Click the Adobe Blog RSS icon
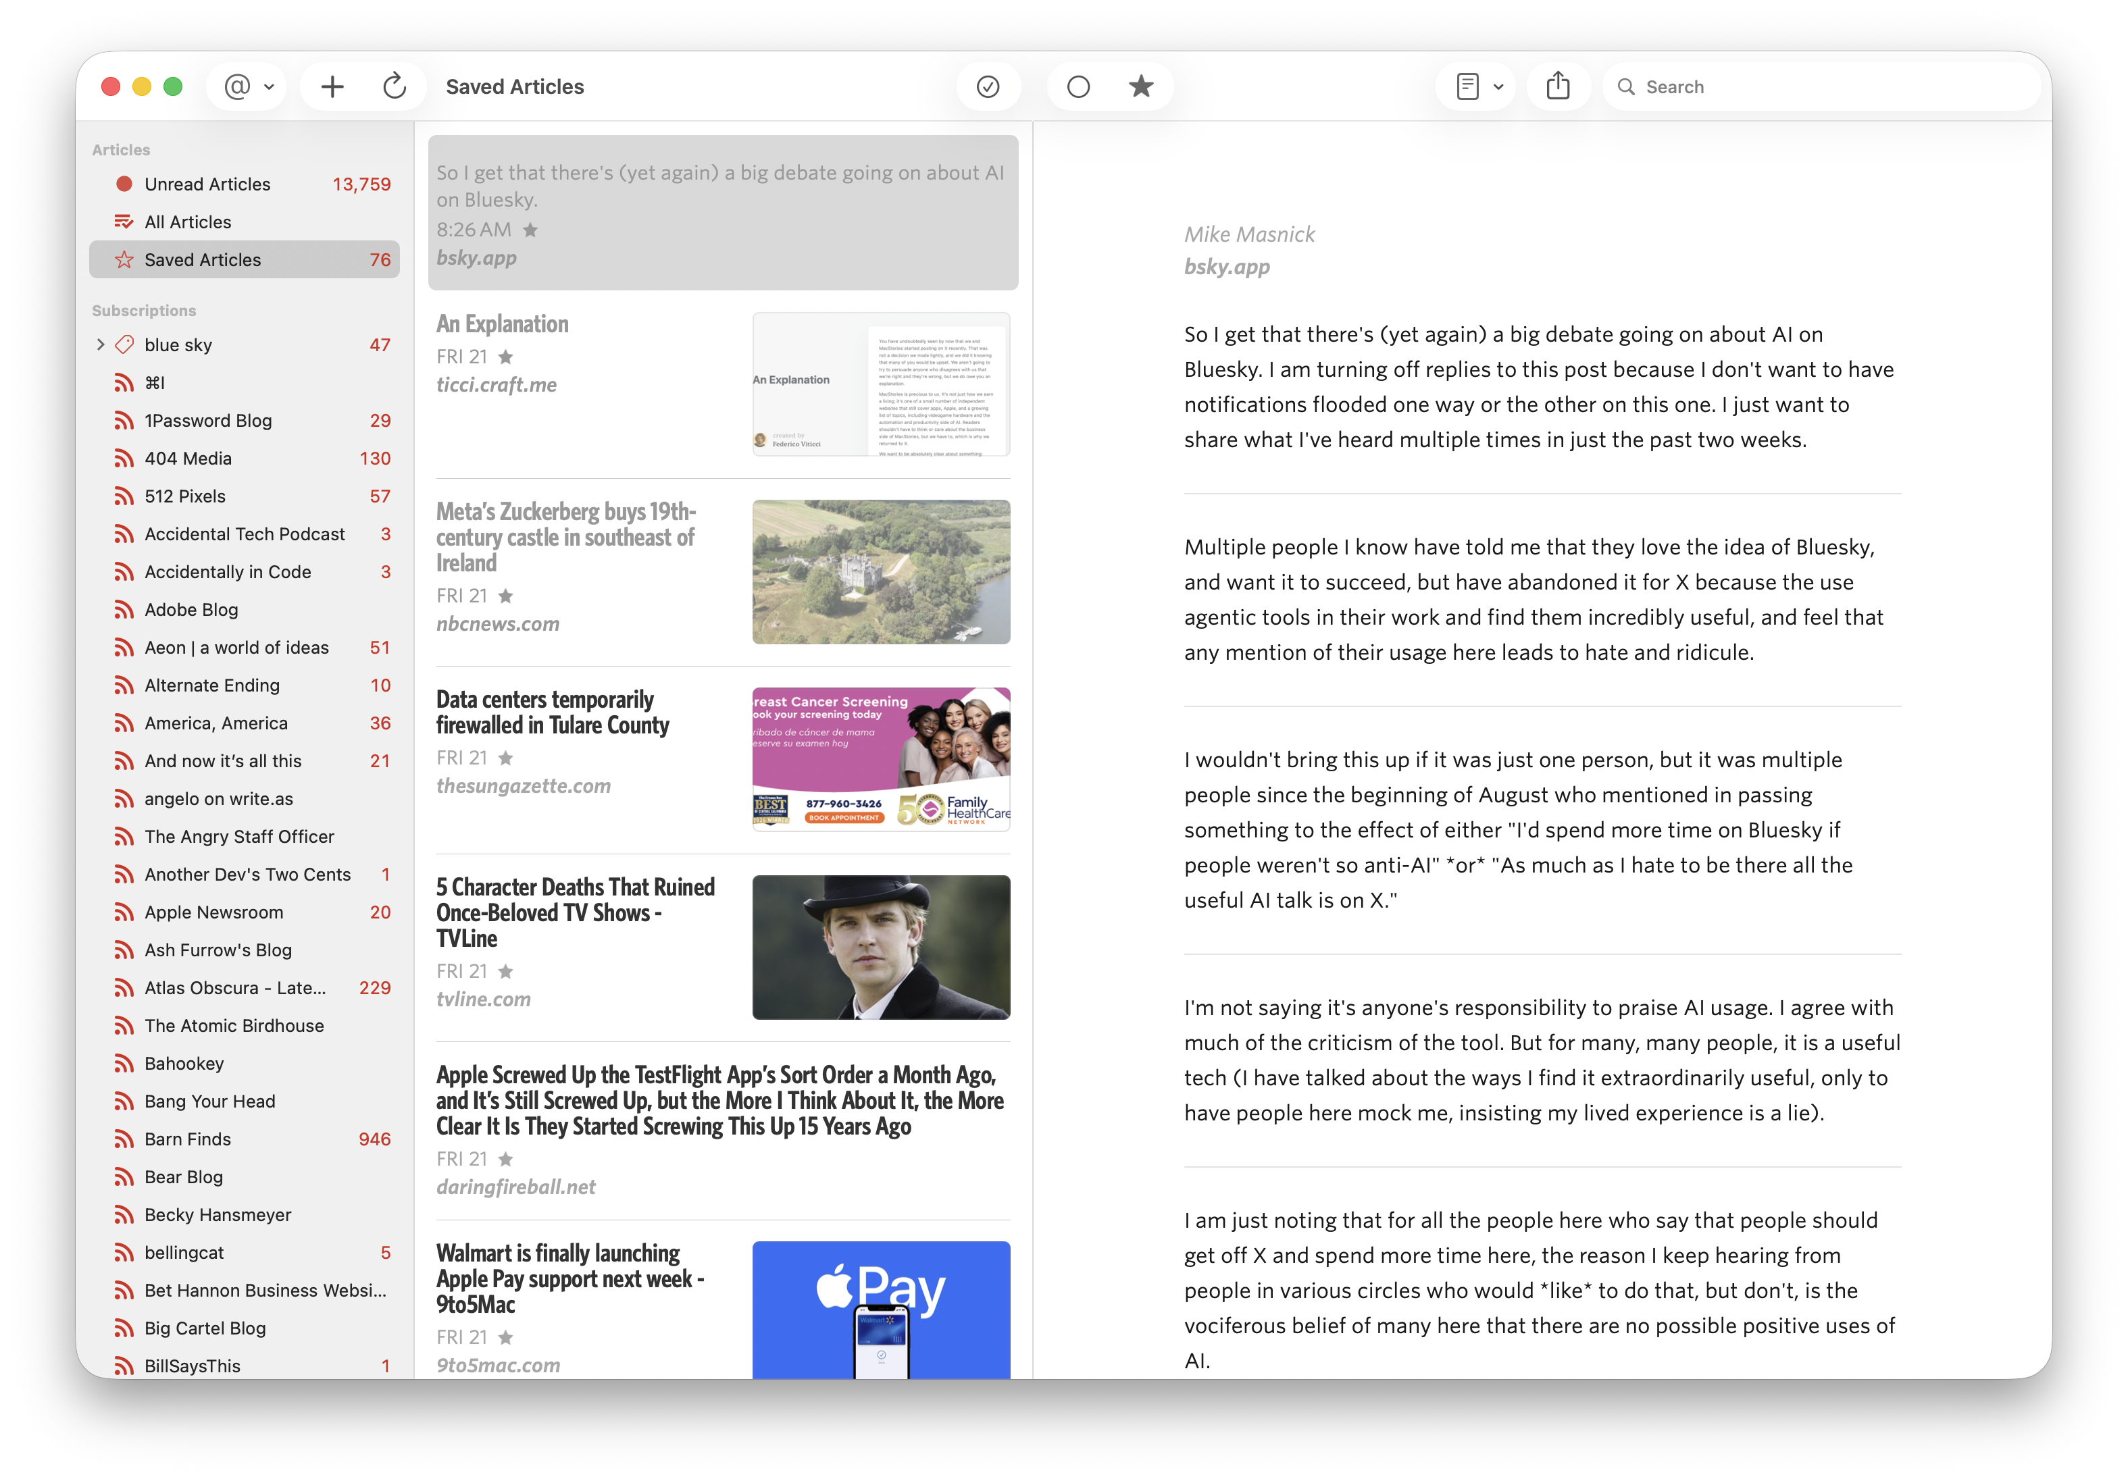 point(124,610)
